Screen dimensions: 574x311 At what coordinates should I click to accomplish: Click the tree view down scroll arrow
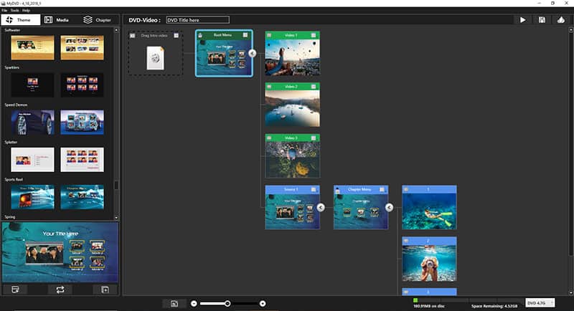click(570, 292)
